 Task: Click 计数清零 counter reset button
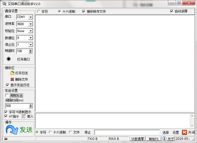click(x=138, y=139)
